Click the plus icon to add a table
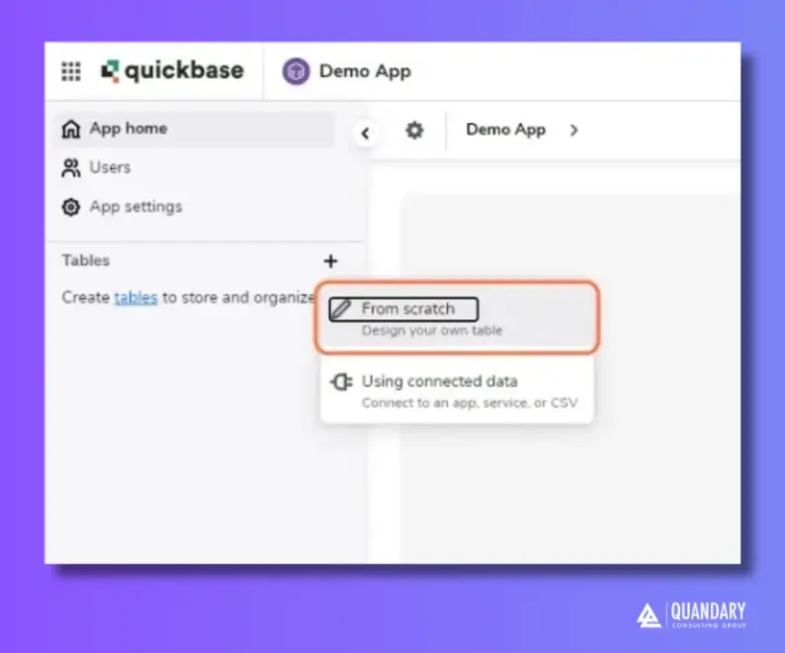This screenshot has height=653, width=785. (330, 260)
